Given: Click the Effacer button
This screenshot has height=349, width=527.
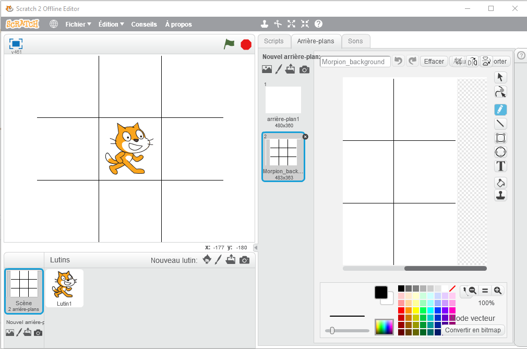Looking at the screenshot, I should 434,62.
